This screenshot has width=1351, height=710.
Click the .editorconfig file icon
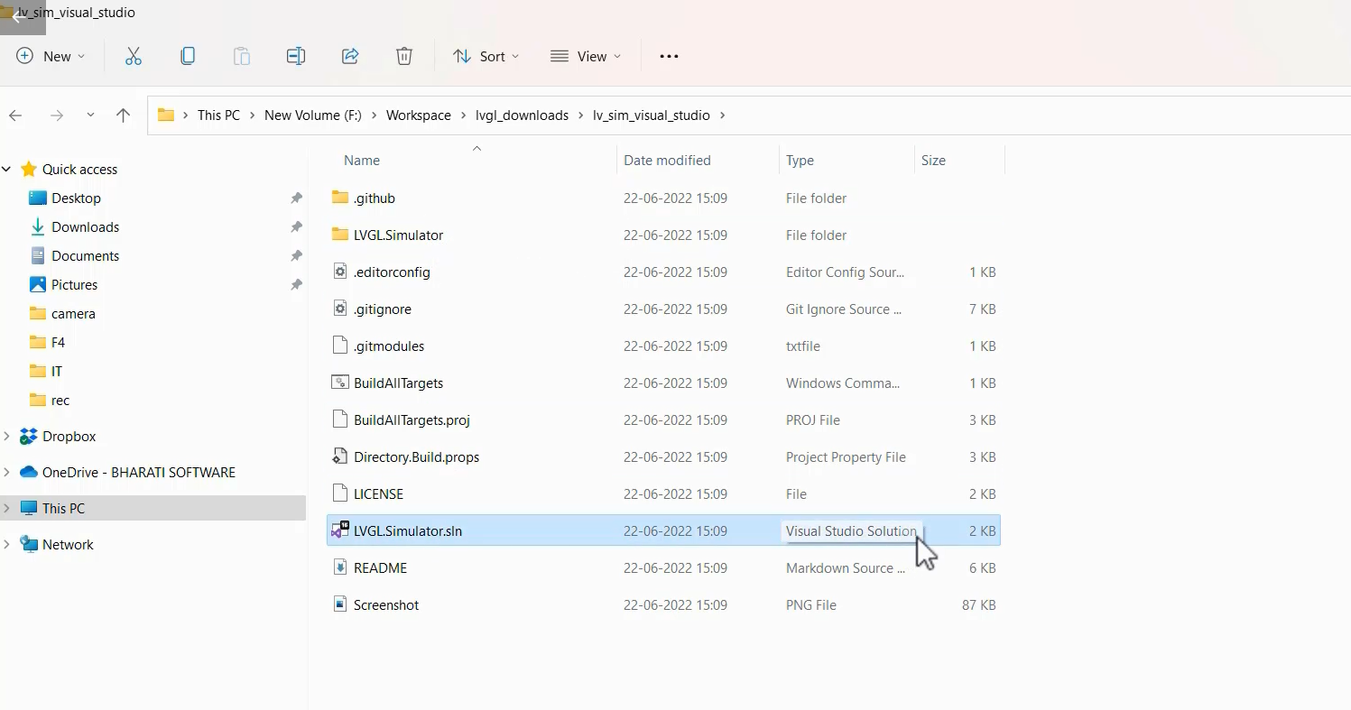340,272
